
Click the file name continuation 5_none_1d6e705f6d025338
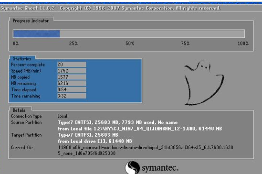86,153
